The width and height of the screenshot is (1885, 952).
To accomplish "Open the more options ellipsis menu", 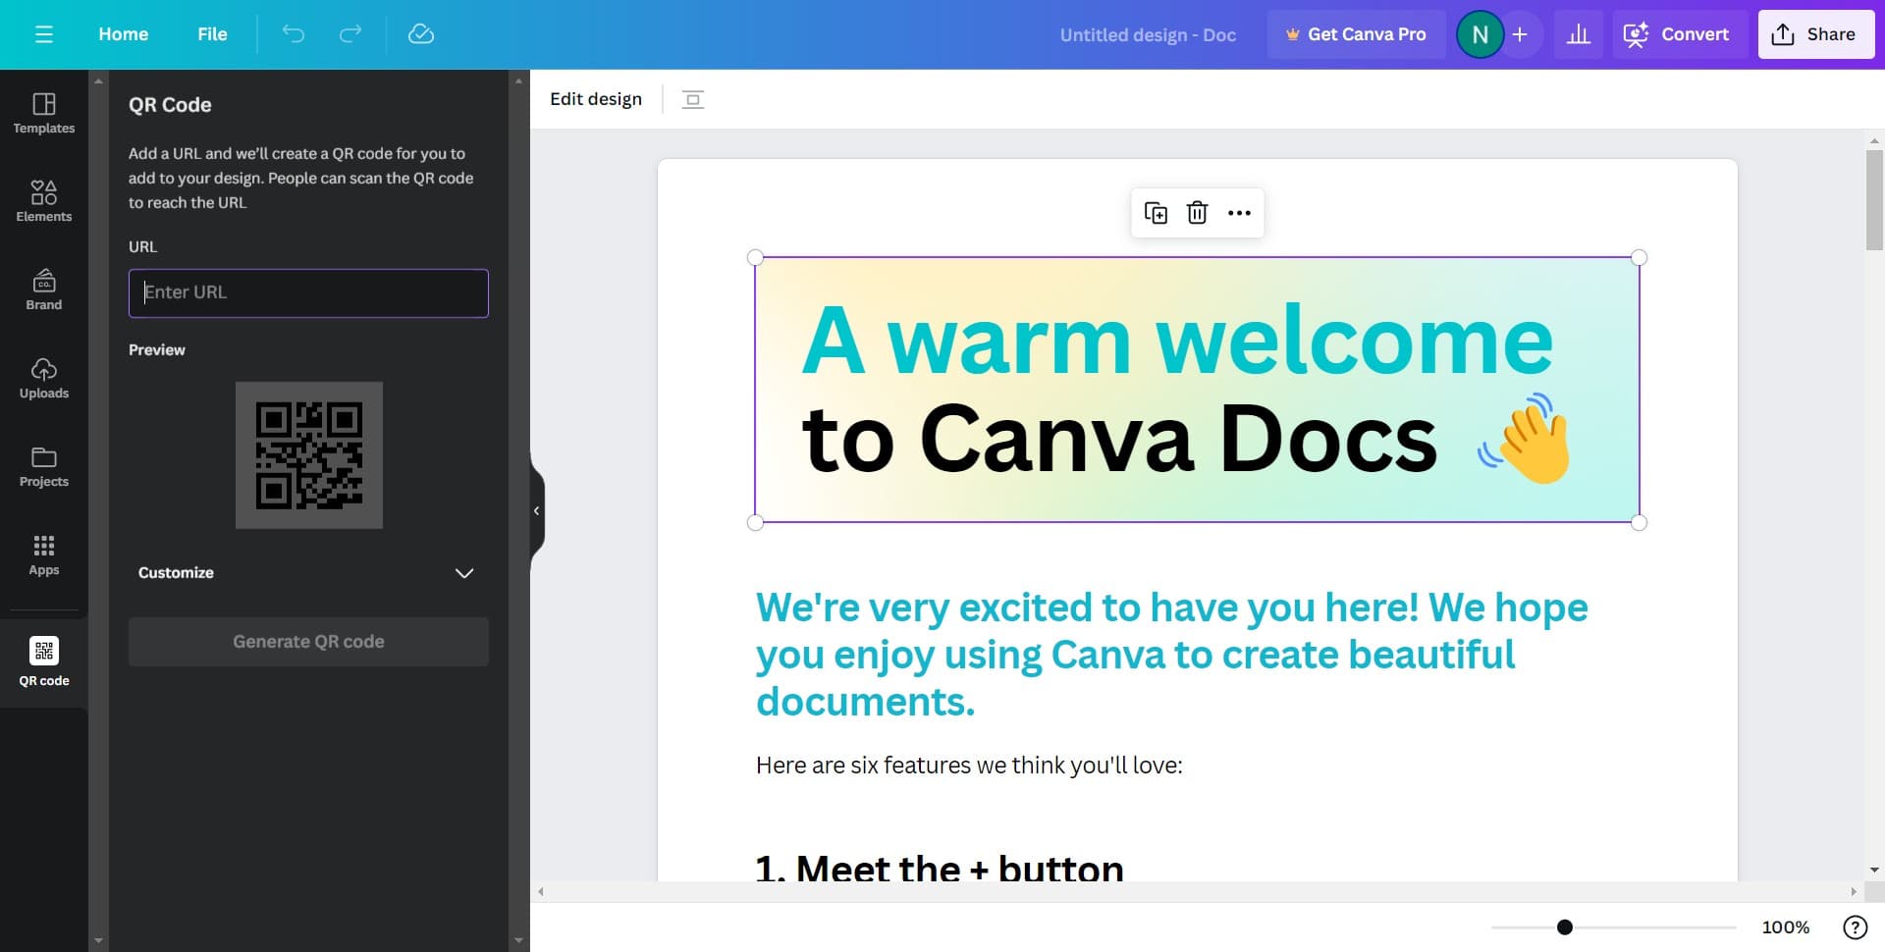I will [1239, 213].
